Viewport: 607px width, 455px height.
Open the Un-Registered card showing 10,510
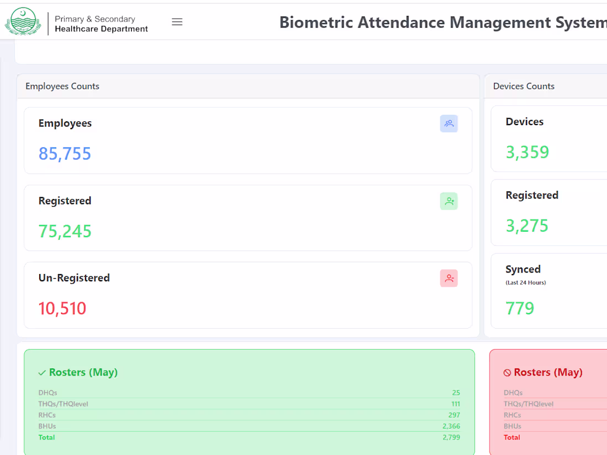click(248, 295)
